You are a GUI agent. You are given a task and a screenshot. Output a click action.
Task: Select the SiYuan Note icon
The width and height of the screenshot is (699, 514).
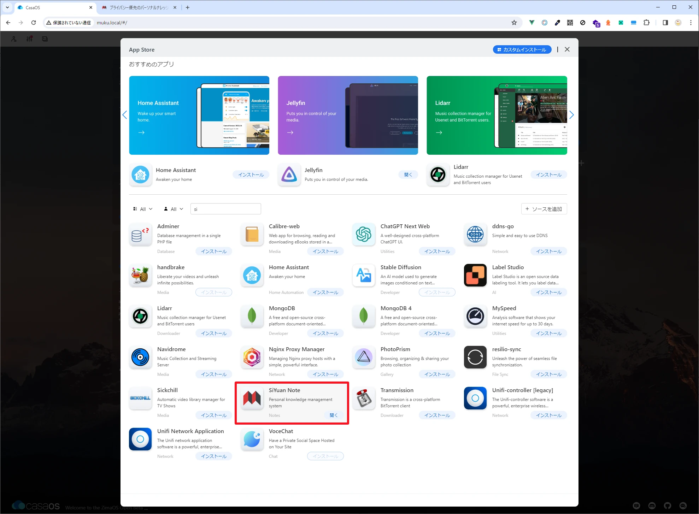click(252, 398)
